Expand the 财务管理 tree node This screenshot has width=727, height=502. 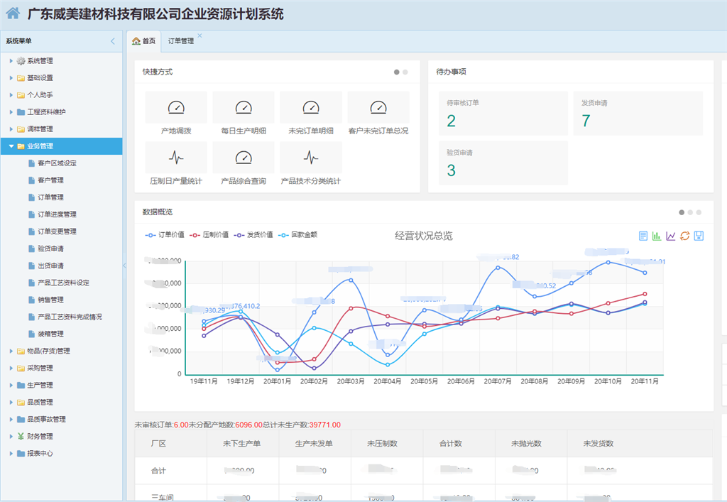coord(11,436)
